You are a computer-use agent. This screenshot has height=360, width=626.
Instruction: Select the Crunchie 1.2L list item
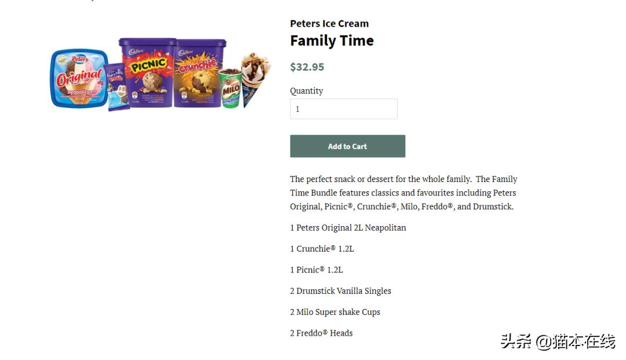(322, 249)
